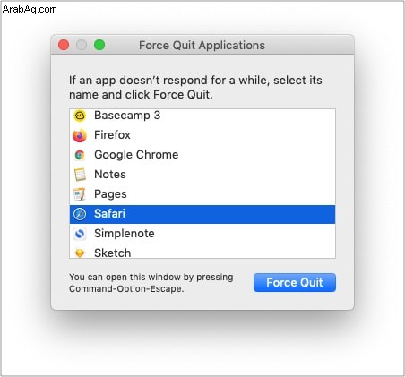Click the Safari compass icon
Screen dimensions: 405x377
click(x=80, y=214)
